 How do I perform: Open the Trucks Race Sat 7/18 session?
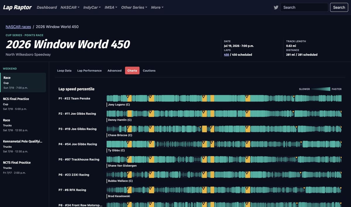point(23,125)
